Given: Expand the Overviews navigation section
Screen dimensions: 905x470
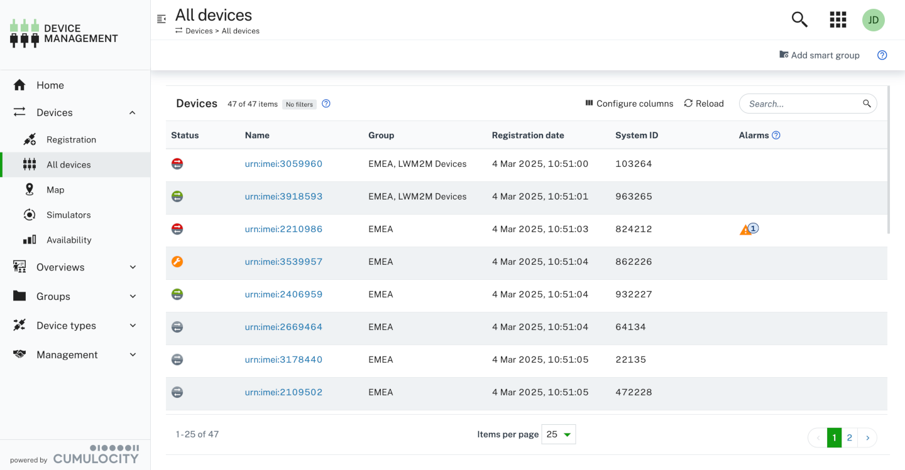Looking at the screenshot, I should [x=132, y=267].
